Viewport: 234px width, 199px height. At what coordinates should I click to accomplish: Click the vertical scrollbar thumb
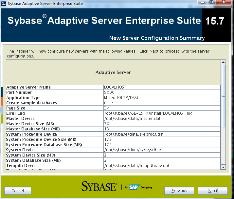[x=223, y=96]
